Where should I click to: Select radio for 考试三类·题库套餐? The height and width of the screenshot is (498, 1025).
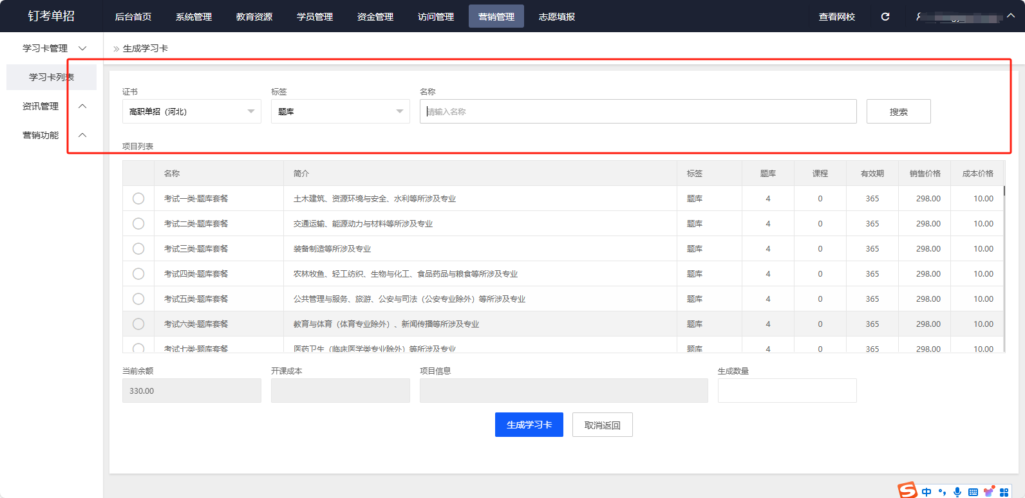click(x=138, y=248)
